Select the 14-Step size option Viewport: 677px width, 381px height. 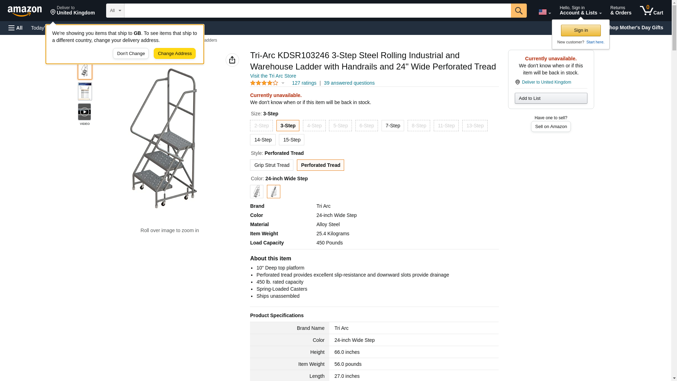click(x=263, y=140)
